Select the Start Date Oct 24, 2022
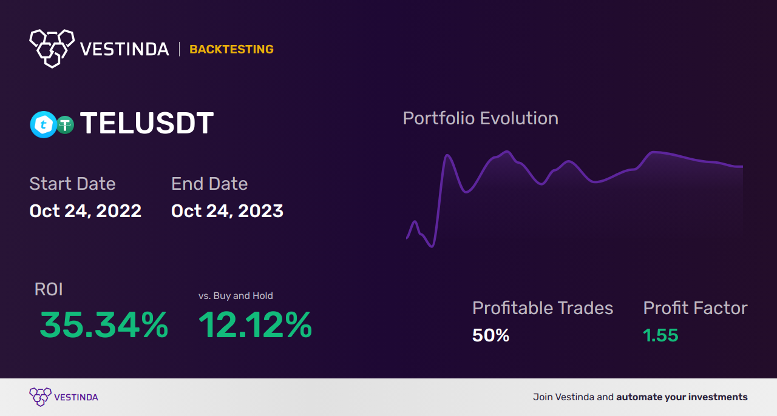The image size is (777, 416). pos(86,211)
